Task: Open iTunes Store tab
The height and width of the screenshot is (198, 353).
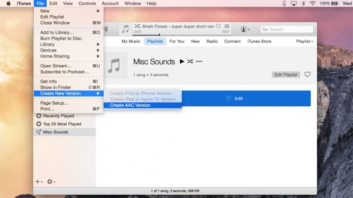Action: pyautogui.click(x=259, y=41)
